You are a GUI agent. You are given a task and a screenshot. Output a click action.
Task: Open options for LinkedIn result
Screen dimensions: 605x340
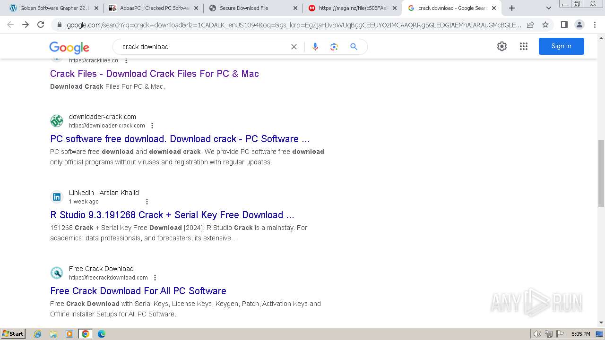147,202
